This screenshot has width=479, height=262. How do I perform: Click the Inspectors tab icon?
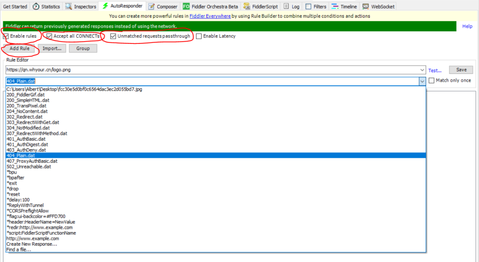(x=69, y=7)
